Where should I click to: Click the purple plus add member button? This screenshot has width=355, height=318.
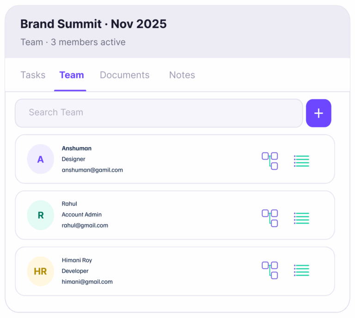click(x=318, y=113)
